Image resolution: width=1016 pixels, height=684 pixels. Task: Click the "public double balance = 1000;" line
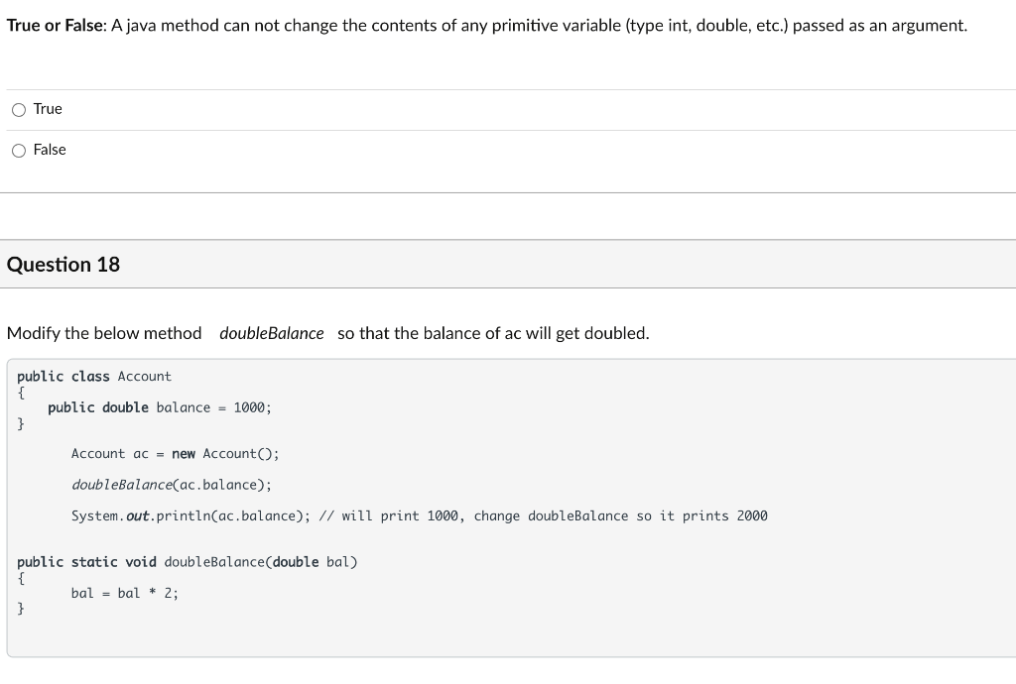pyautogui.click(x=160, y=407)
